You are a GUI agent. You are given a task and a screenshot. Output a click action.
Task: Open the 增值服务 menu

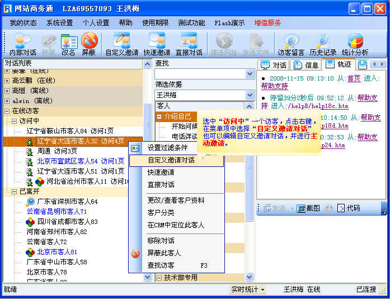pos(267,23)
